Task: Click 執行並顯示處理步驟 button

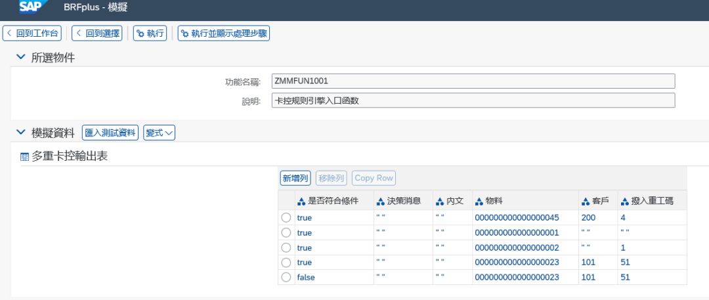Action: coord(224,33)
